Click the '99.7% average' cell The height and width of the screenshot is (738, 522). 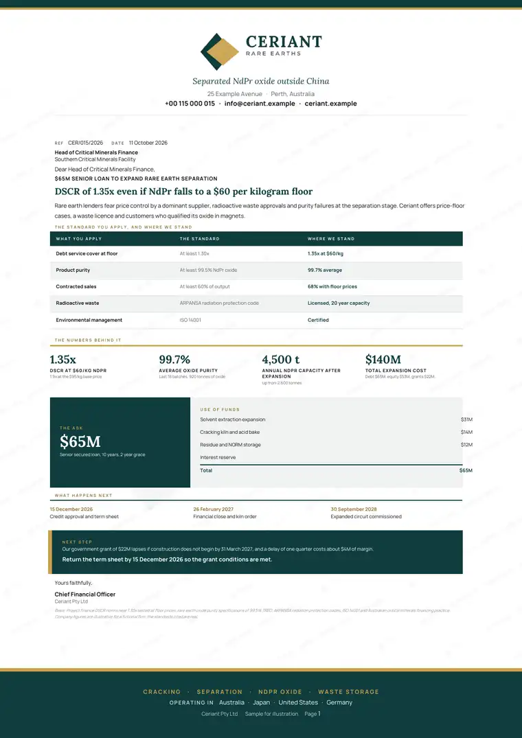click(x=325, y=270)
